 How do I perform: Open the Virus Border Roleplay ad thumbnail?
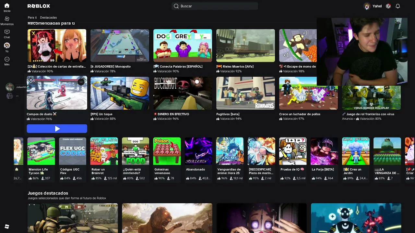(371, 97)
